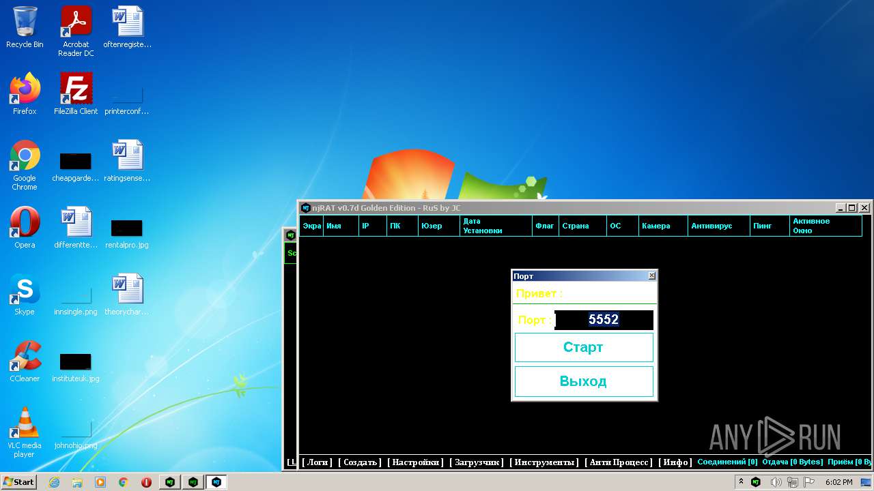Open Windows Media Player taskbar icon
This screenshot has width=874, height=491.
tap(100, 482)
